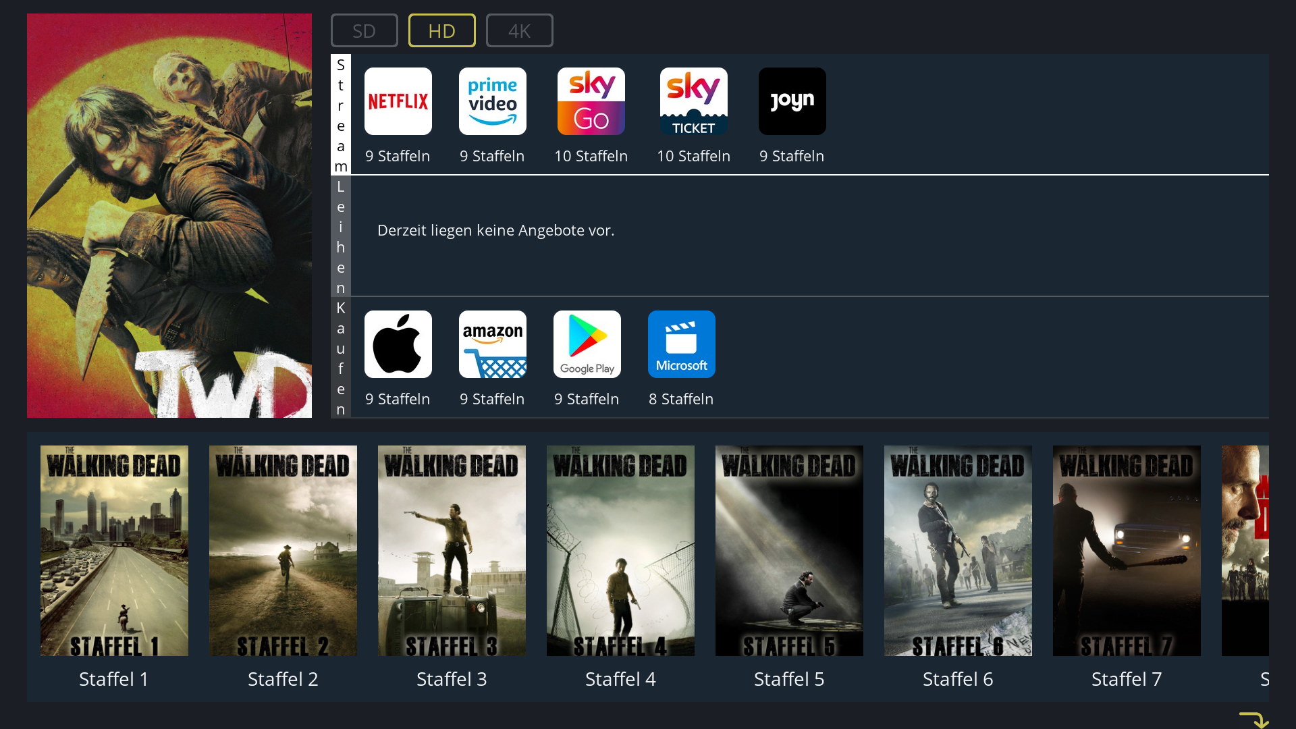Click the Staffel 4 text label
Image resolution: width=1296 pixels, height=729 pixels.
click(x=620, y=679)
